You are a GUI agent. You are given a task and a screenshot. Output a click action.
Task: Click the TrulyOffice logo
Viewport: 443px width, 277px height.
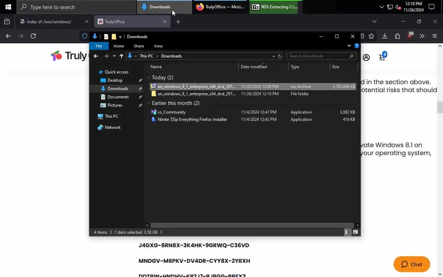pos(70,56)
